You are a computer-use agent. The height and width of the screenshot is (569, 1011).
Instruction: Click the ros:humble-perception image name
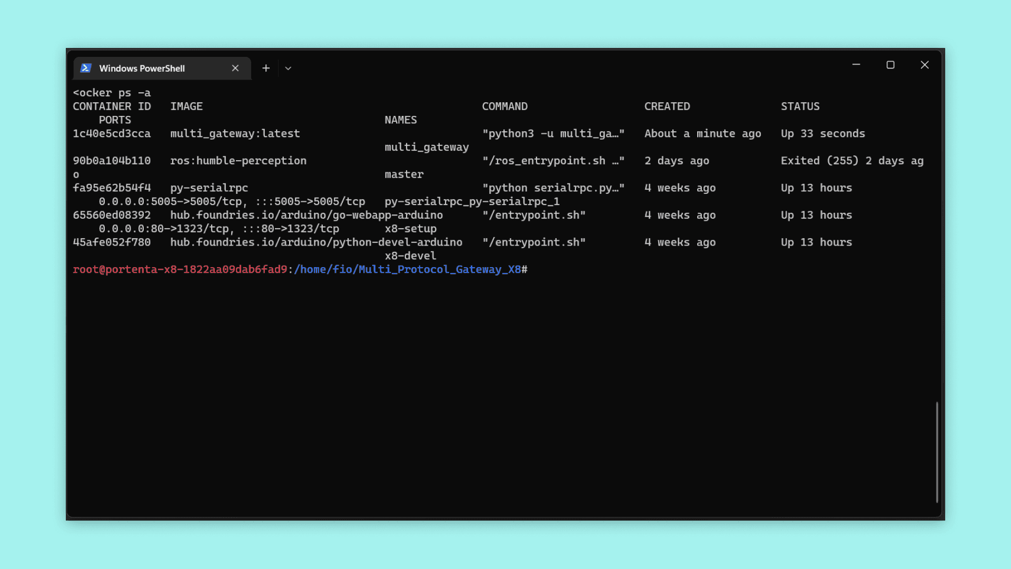[x=238, y=161]
